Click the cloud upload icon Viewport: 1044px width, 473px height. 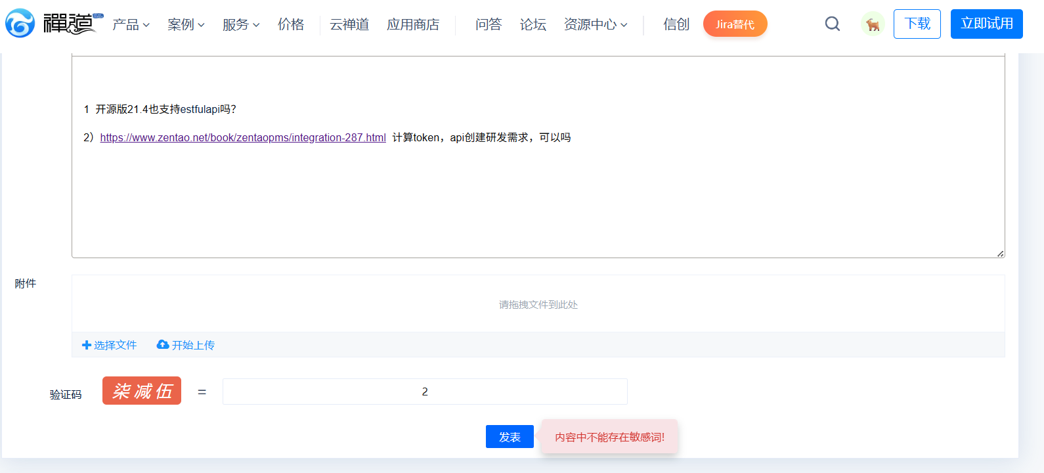pyautogui.click(x=163, y=344)
